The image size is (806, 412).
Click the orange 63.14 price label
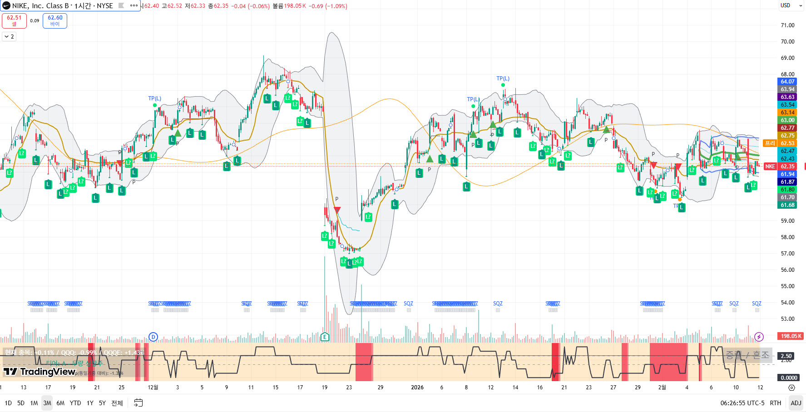coord(788,113)
